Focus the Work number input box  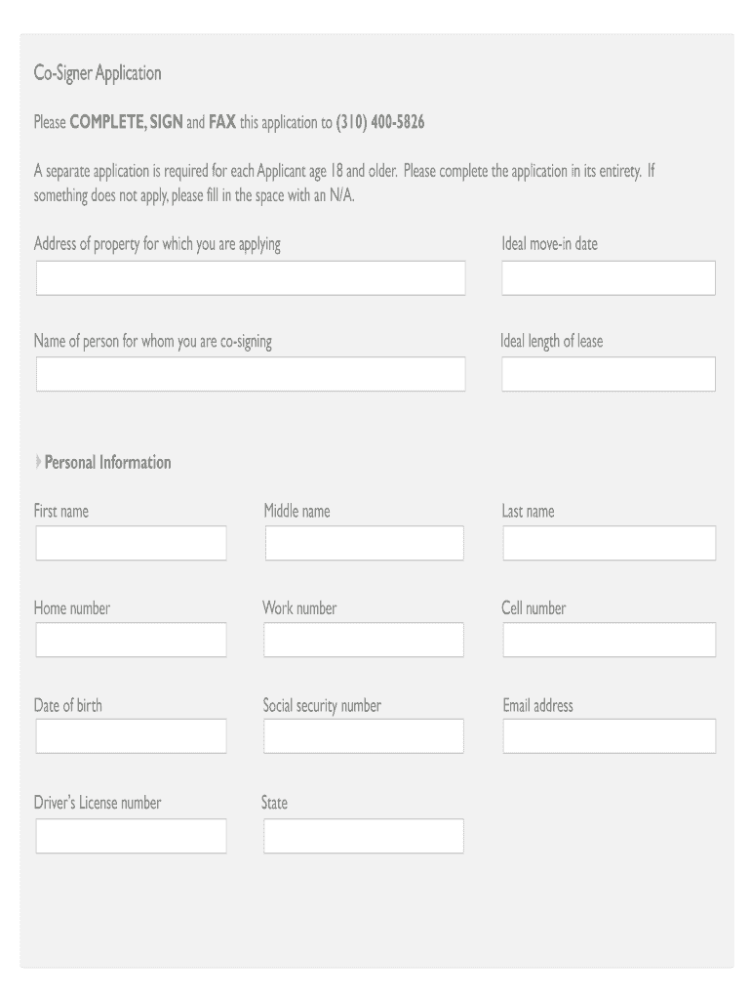364,640
